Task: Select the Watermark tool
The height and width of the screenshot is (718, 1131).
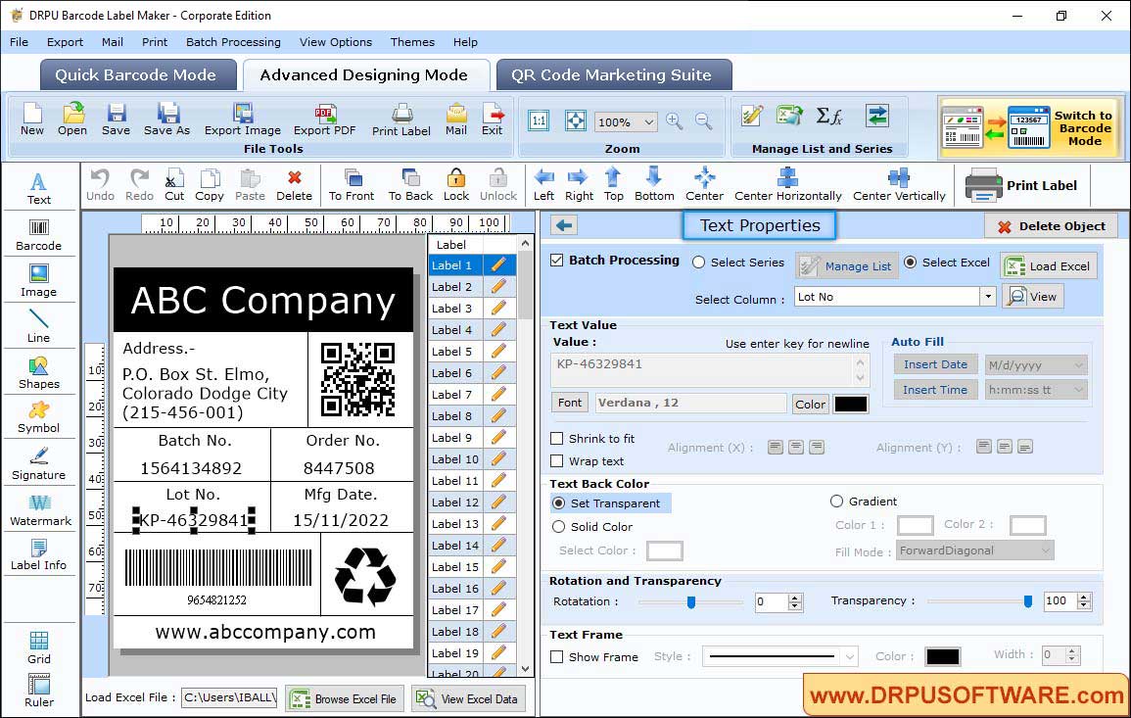Action: [x=39, y=510]
